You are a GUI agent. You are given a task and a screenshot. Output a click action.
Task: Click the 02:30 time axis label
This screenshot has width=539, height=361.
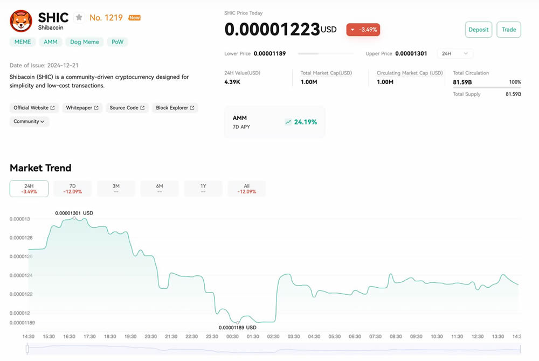pyautogui.click(x=273, y=337)
